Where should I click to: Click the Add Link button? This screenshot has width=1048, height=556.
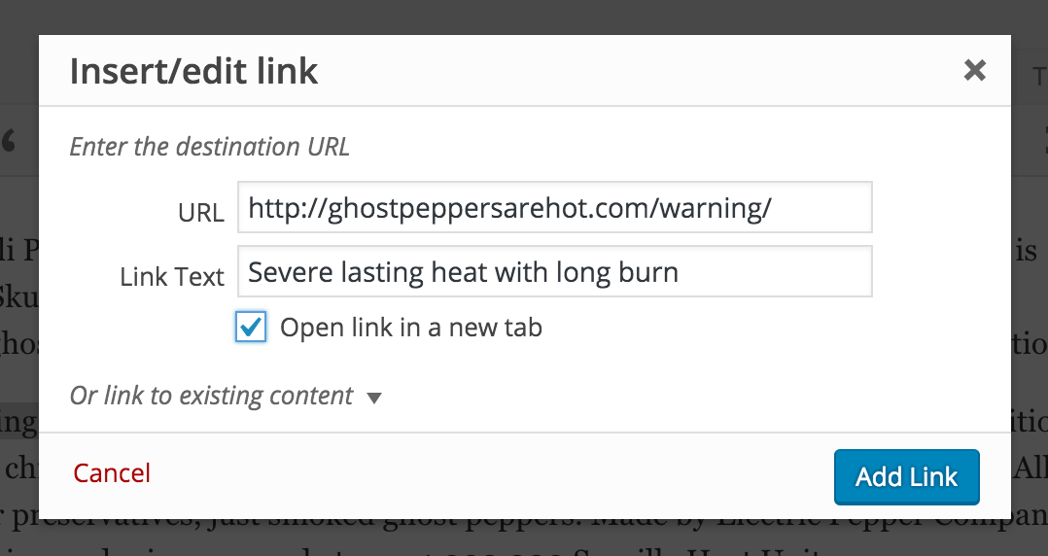pyautogui.click(x=906, y=477)
